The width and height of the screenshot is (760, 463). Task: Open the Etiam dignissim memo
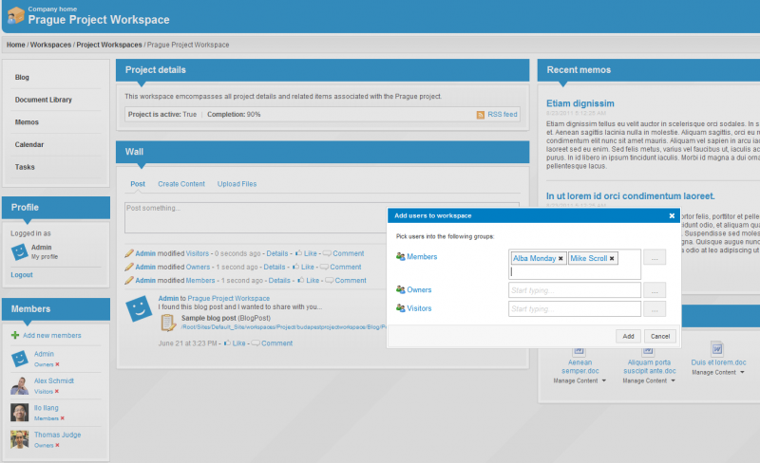pos(580,103)
